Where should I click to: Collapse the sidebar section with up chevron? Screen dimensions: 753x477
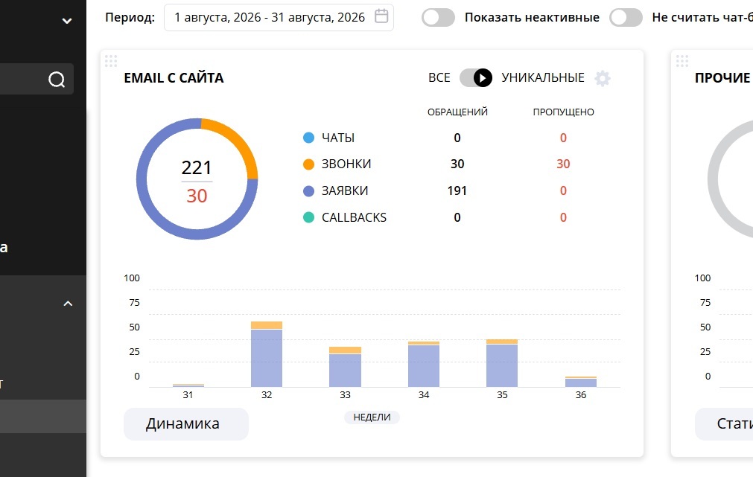pos(68,304)
